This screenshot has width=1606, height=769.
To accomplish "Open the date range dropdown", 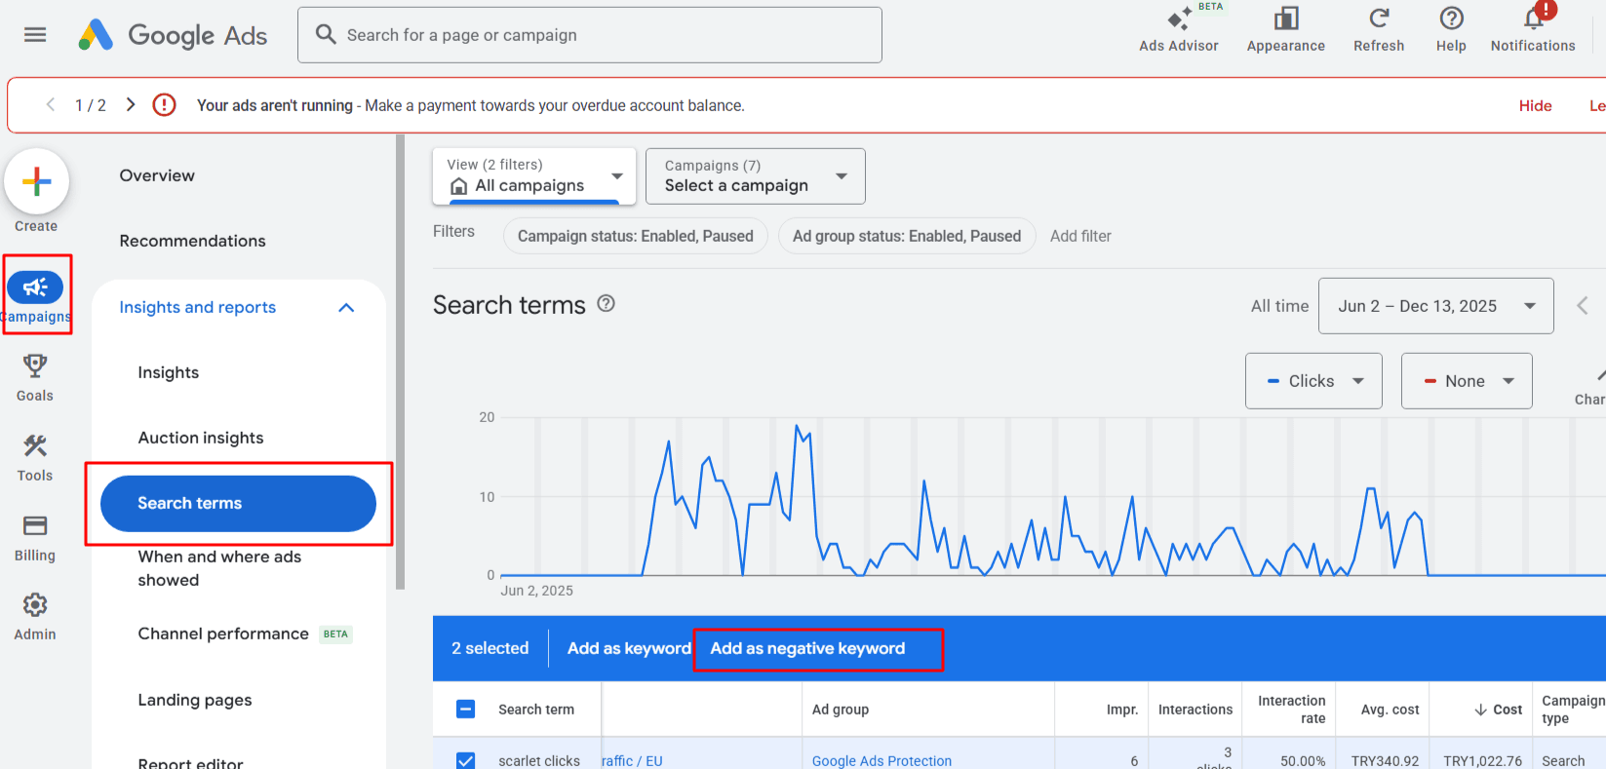I will [1436, 306].
